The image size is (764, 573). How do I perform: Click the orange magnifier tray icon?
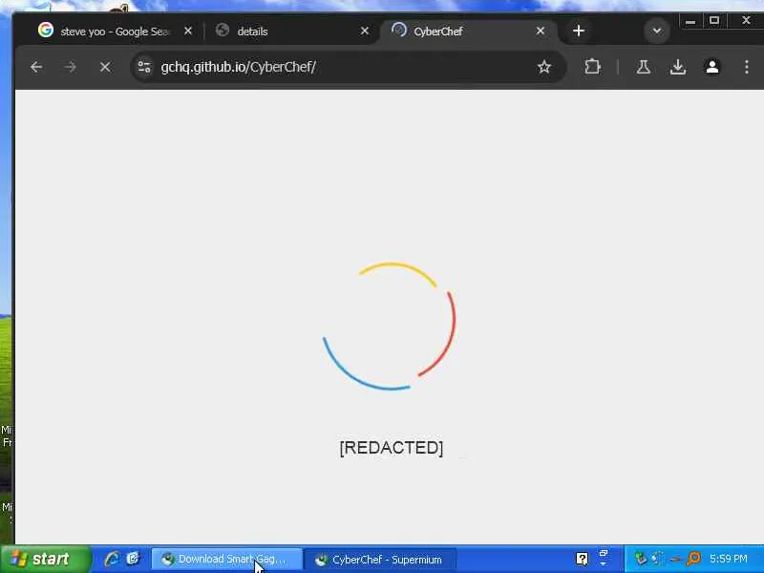click(x=693, y=559)
